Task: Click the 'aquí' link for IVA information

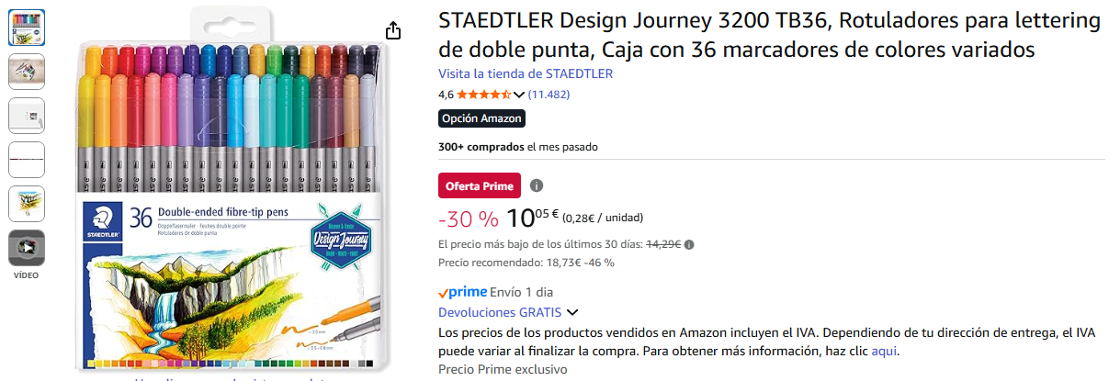Action: coord(884,351)
